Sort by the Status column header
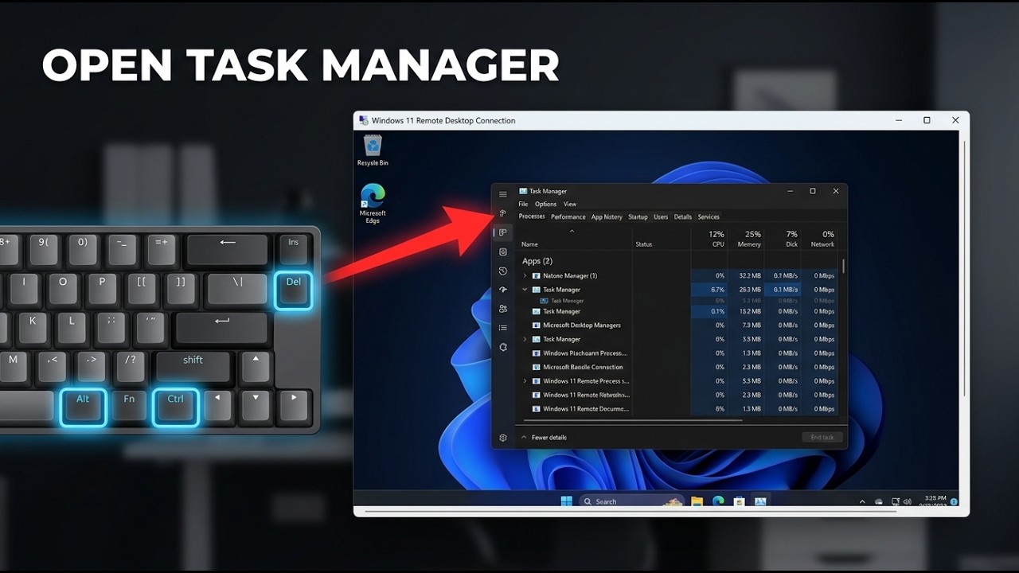This screenshot has width=1019, height=573. [644, 244]
